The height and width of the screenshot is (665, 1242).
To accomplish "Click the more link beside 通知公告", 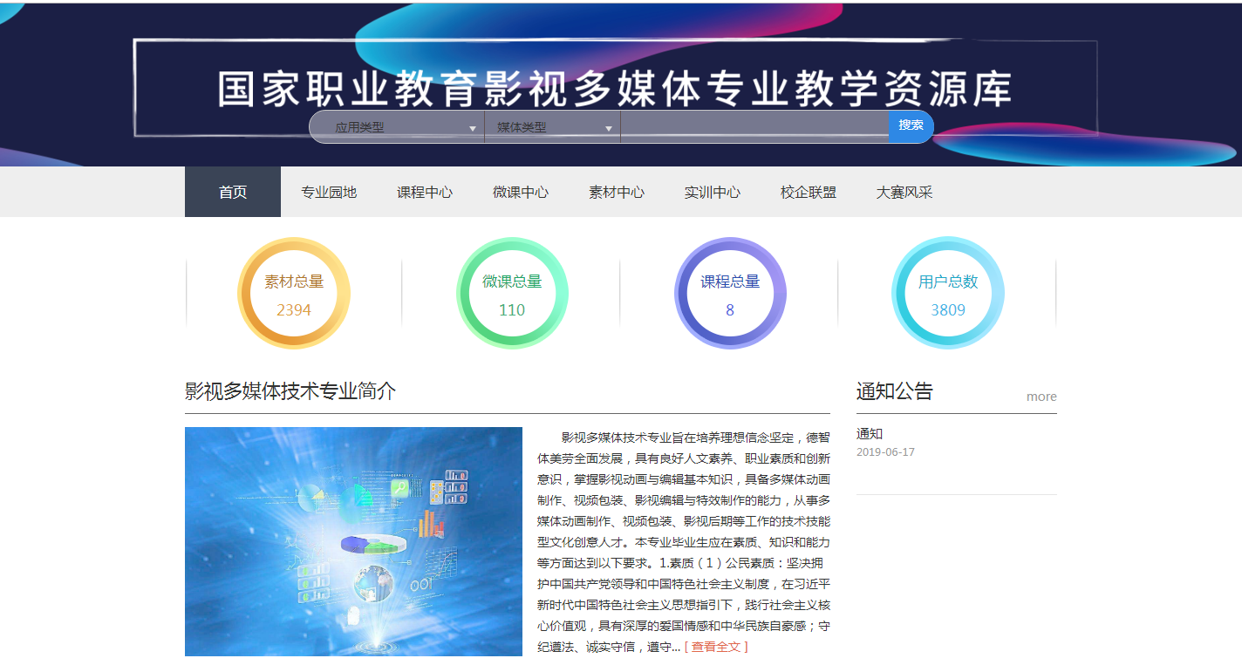I will (1041, 397).
